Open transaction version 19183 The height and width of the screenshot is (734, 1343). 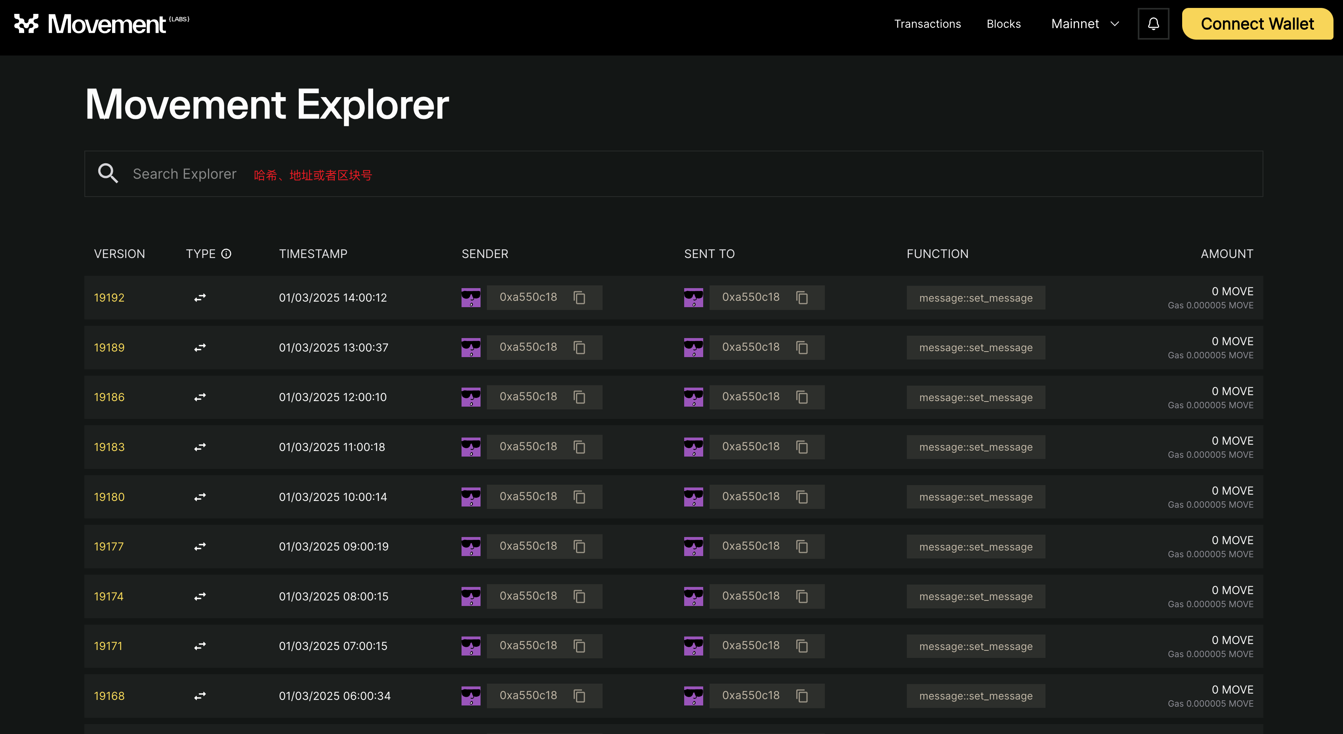pyautogui.click(x=109, y=447)
